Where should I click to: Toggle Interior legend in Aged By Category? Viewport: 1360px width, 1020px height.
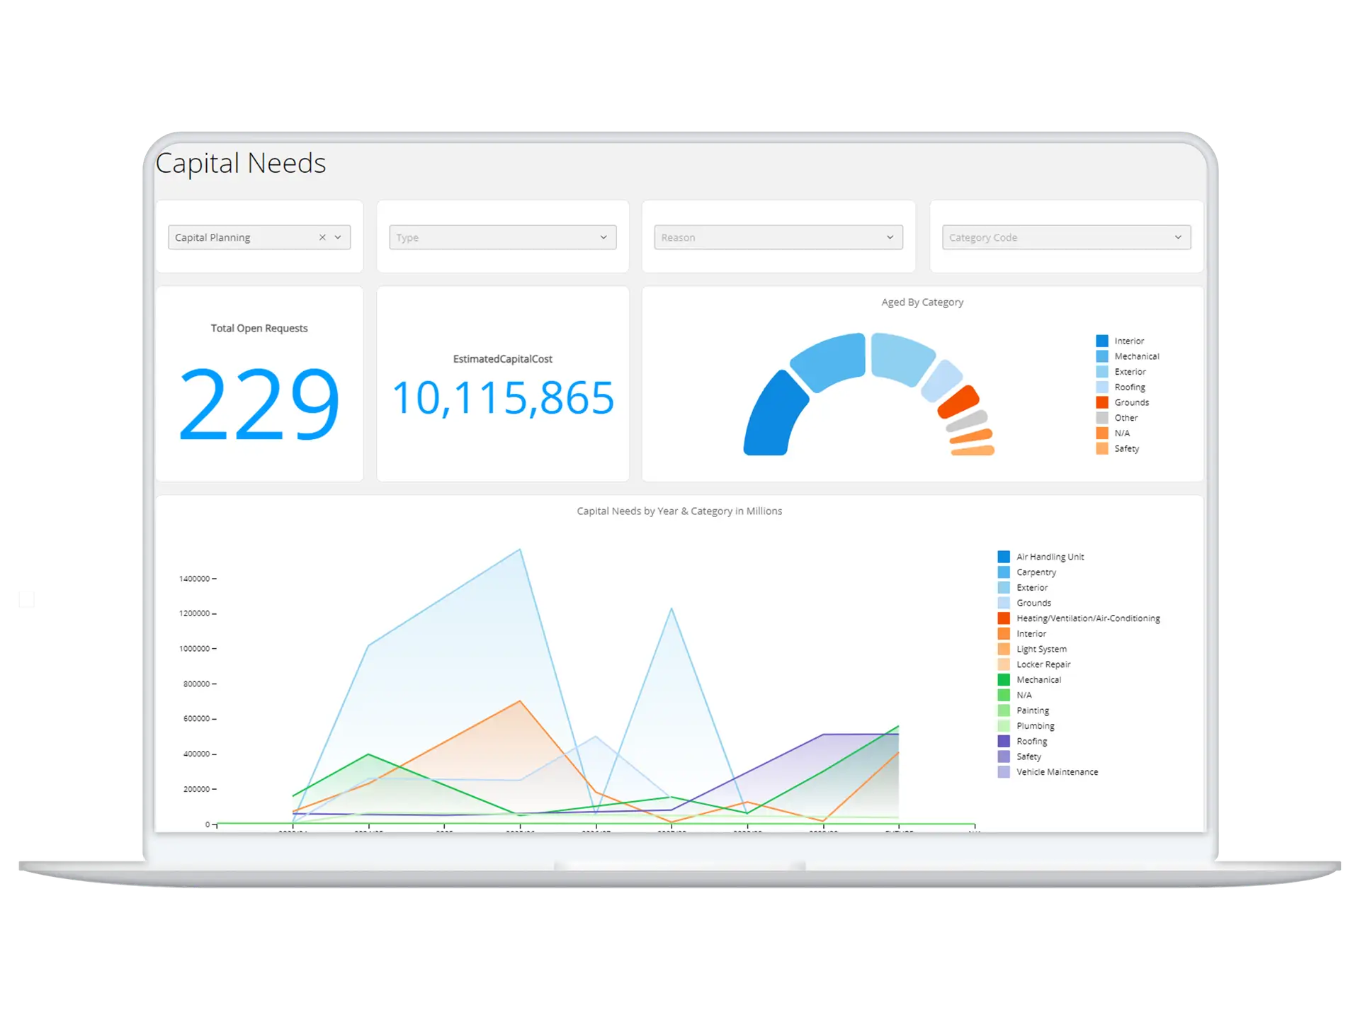(x=1128, y=341)
